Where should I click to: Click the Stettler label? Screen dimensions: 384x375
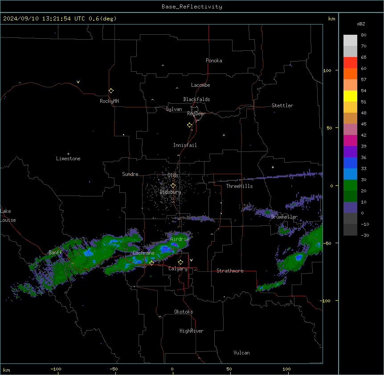[282, 106]
